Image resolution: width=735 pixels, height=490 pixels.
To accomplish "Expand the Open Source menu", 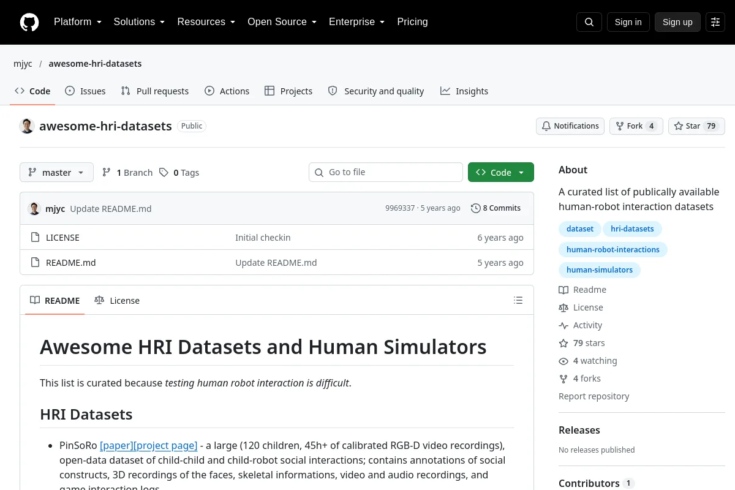I will (x=282, y=22).
